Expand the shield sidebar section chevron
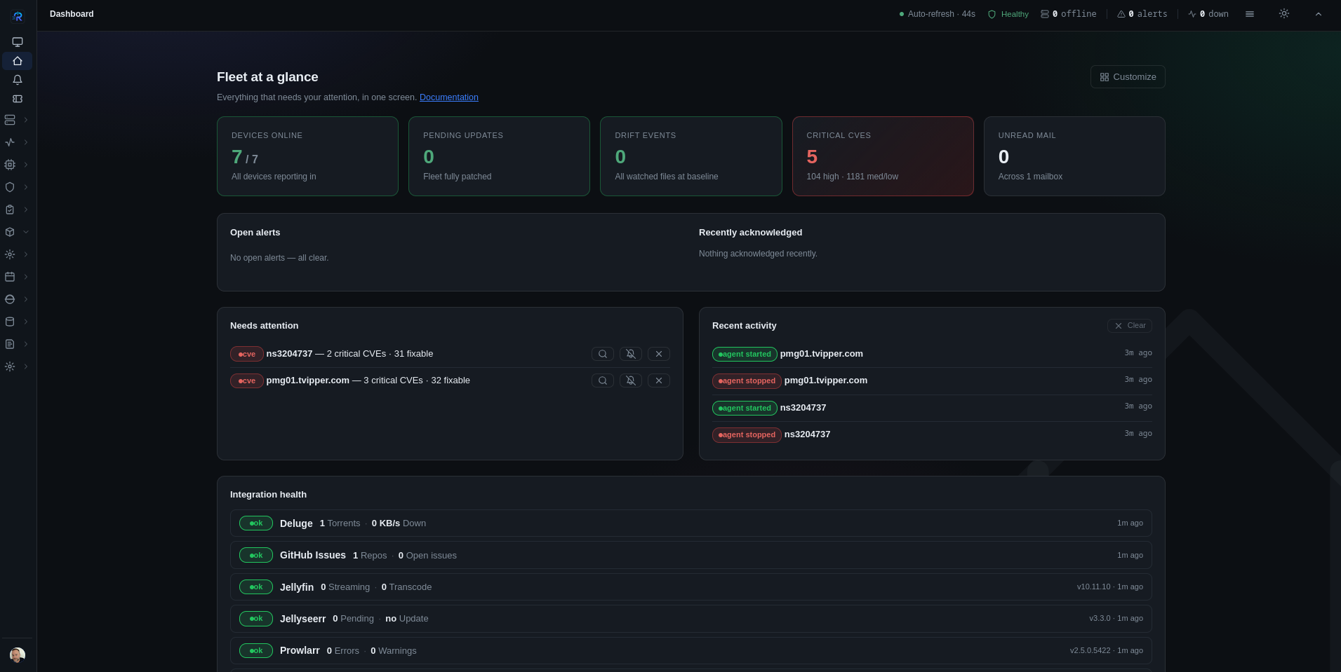This screenshot has width=1341, height=672. pyautogui.click(x=26, y=187)
